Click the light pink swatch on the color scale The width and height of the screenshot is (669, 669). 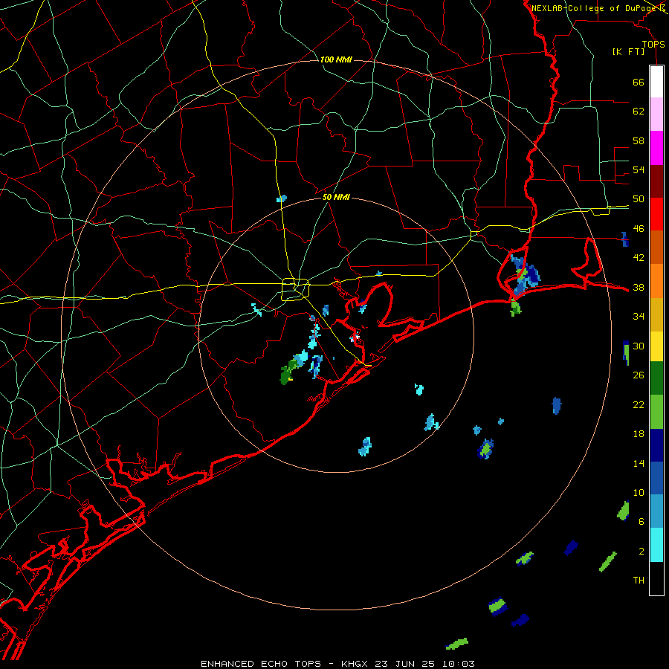point(656,114)
